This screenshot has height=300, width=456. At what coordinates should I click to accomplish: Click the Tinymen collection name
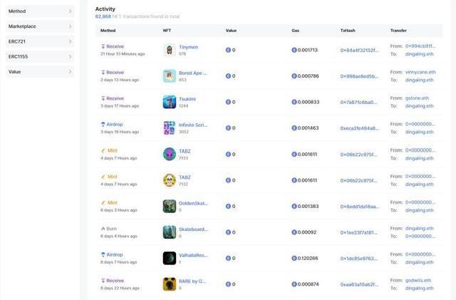188,46
